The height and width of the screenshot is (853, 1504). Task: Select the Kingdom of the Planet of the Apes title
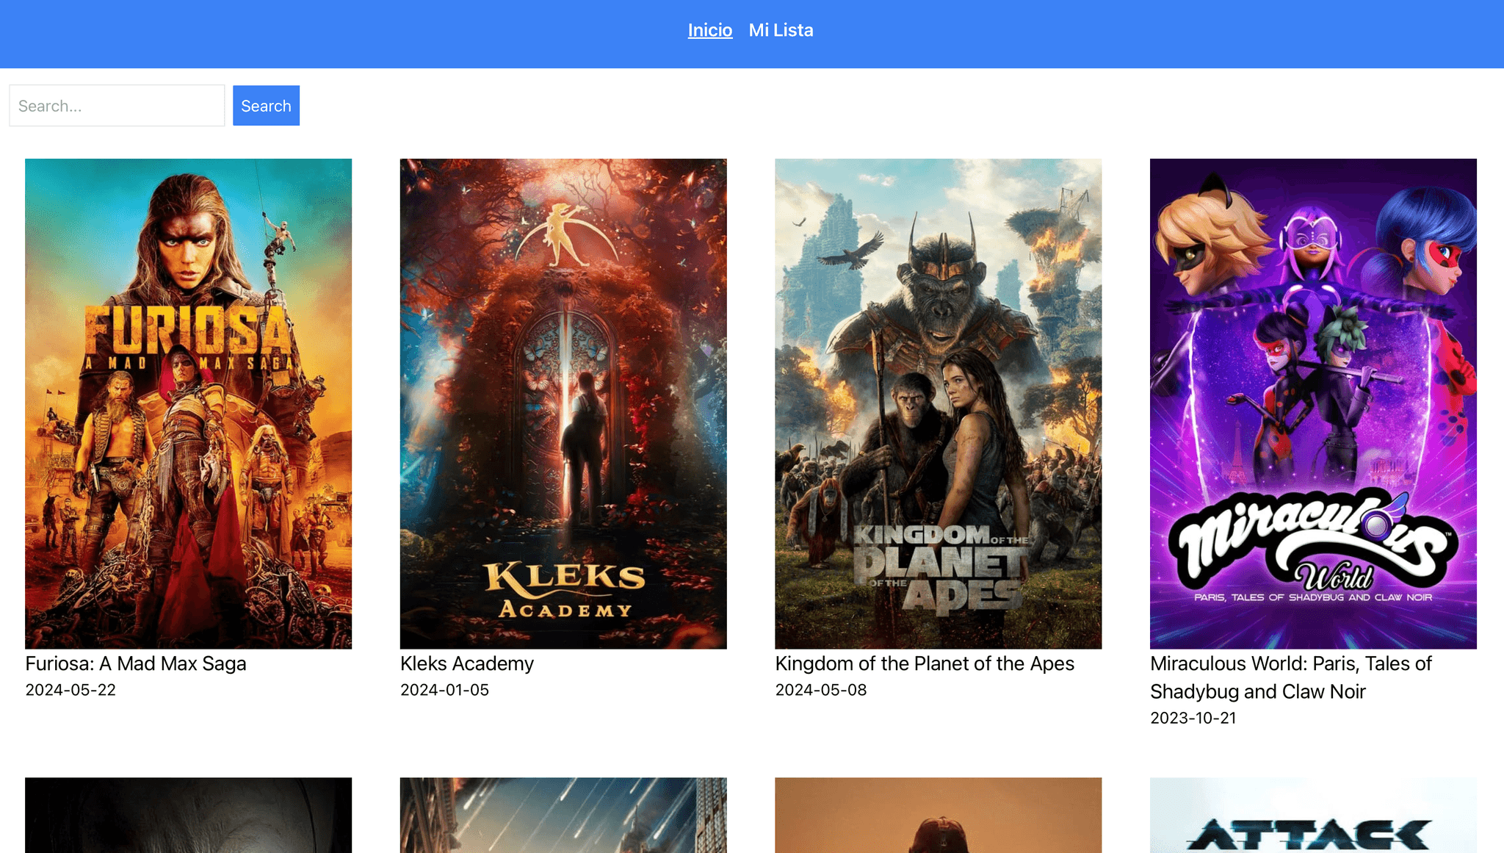(x=925, y=663)
